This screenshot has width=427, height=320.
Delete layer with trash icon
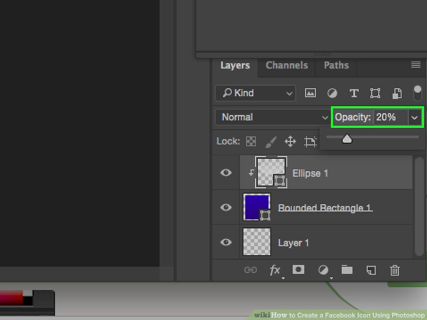point(395,270)
